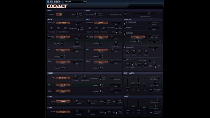Image resolution: width=210 pixels, height=118 pixels.
Task: Click the LFO1 Speed slider
Action: [79, 101]
